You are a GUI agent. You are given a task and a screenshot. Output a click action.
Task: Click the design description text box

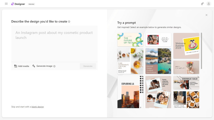click(54, 44)
